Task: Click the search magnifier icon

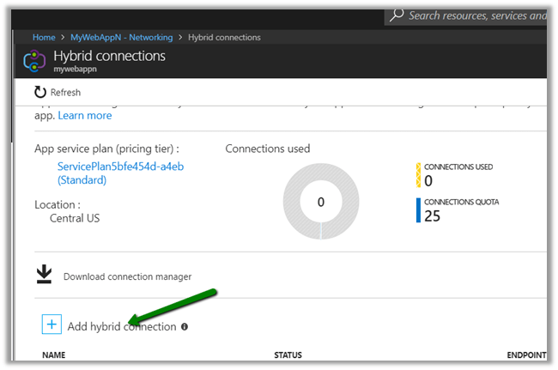Action: point(397,15)
